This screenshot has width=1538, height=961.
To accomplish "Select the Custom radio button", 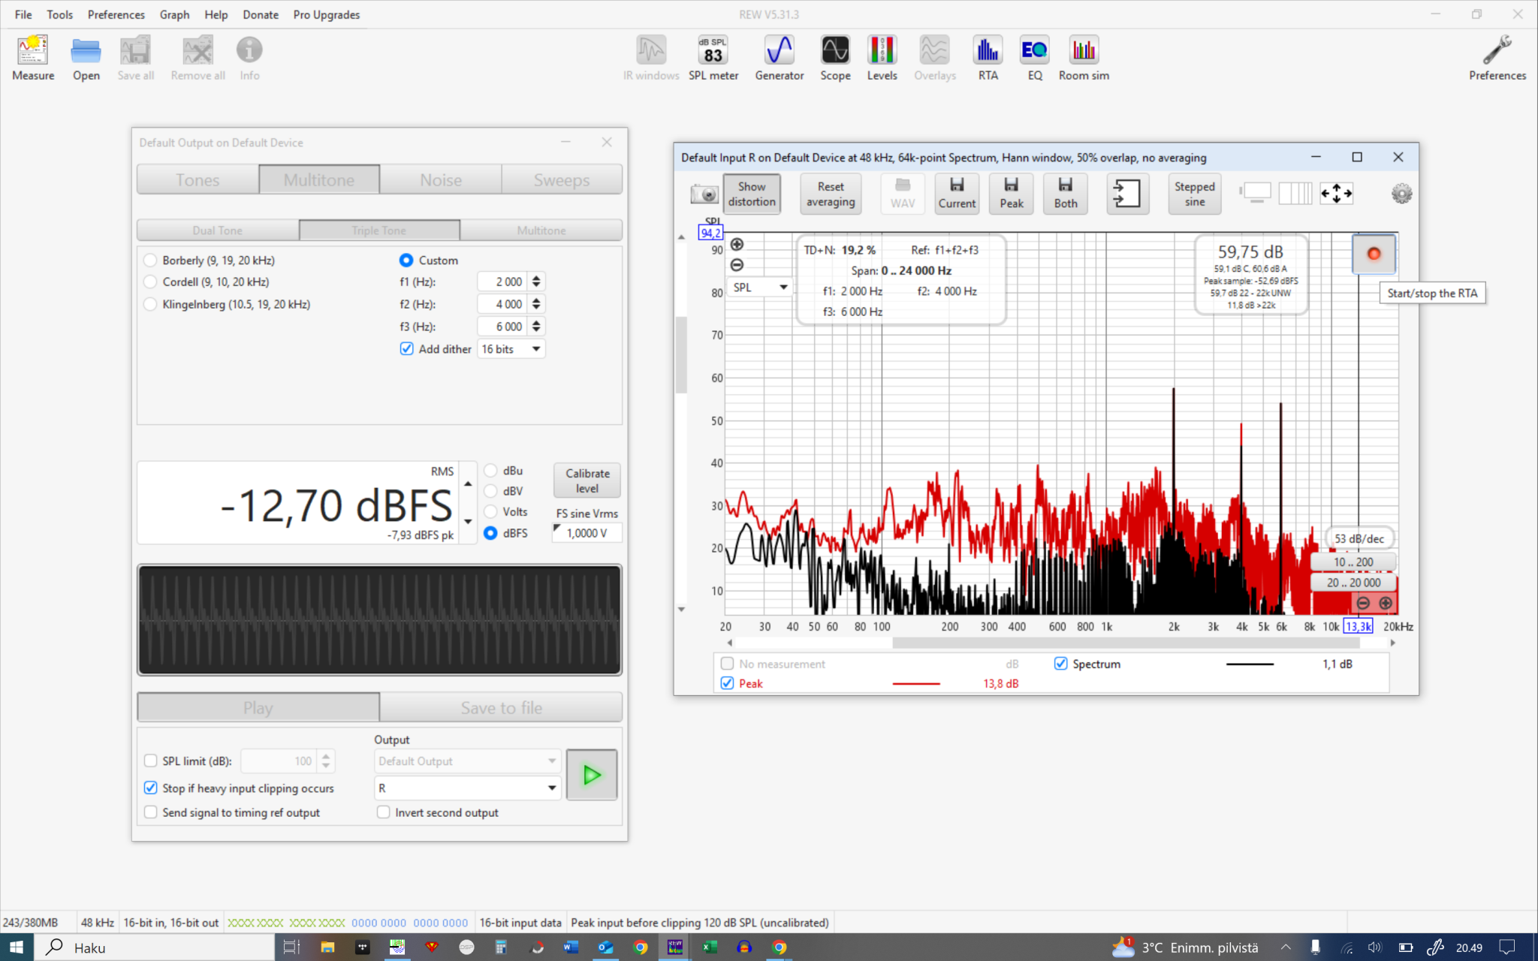I will click(406, 261).
